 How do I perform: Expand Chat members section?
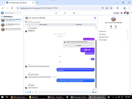pyautogui.click(x=113, y=34)
